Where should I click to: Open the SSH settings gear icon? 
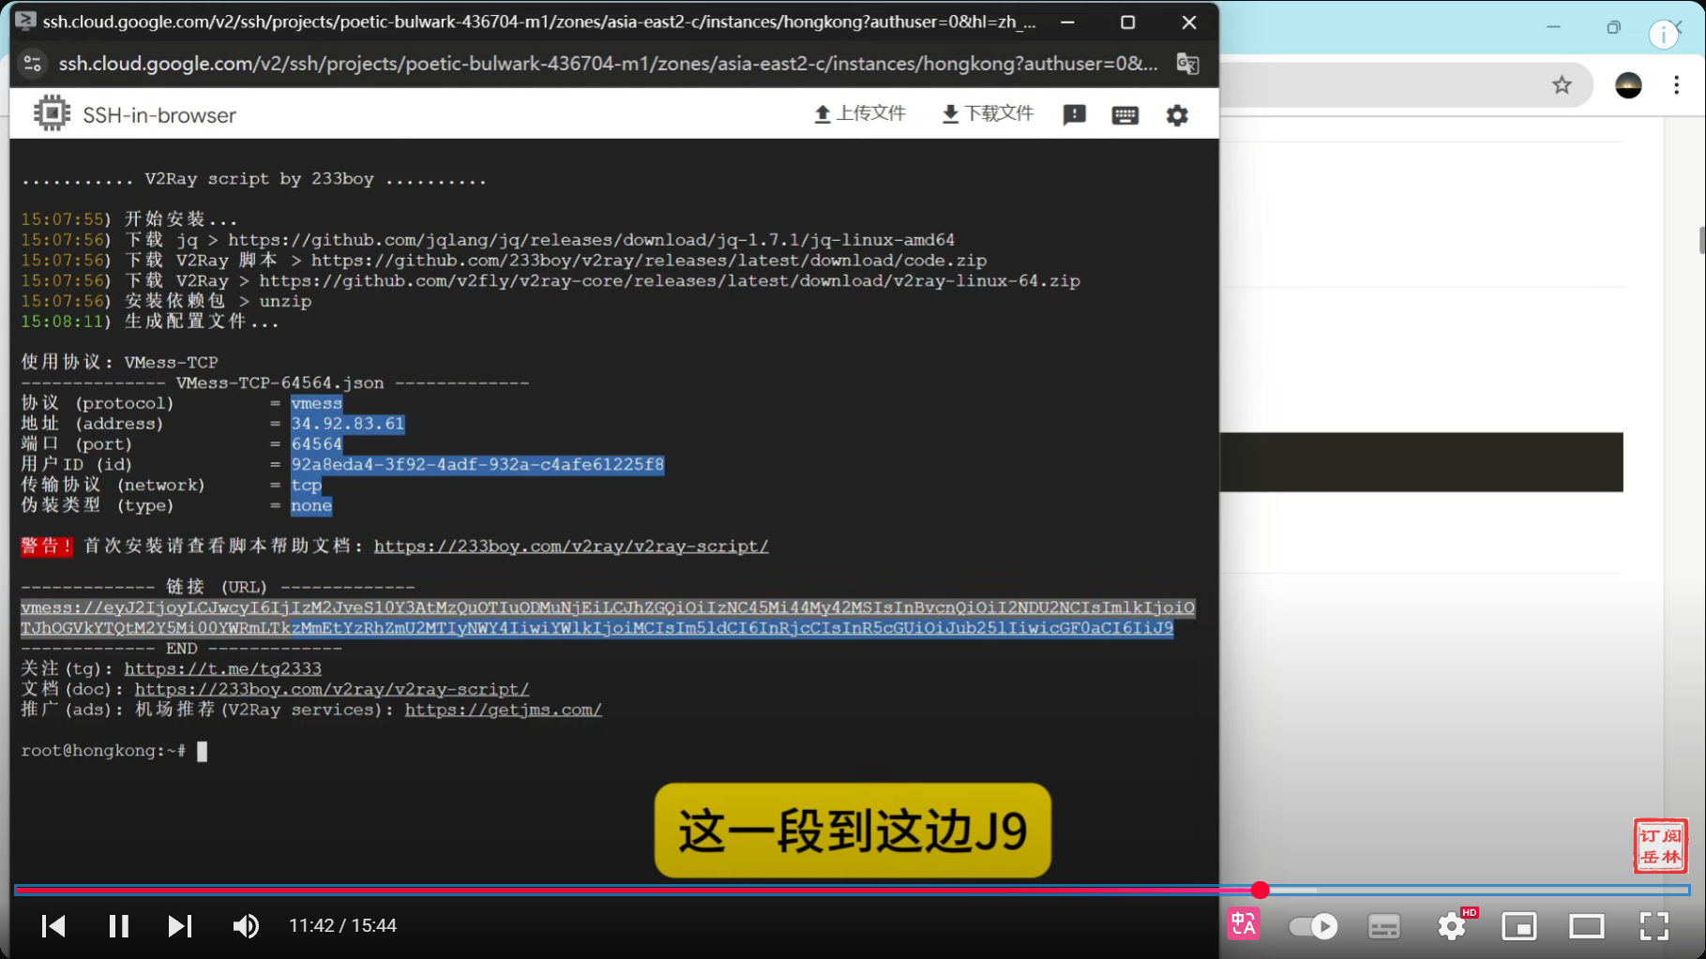coord(1177,114)
